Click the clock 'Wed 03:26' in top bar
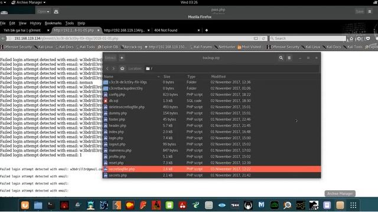The width and height of the screenshot is (378, 212). pyautogui.click(x=189, y=2)
